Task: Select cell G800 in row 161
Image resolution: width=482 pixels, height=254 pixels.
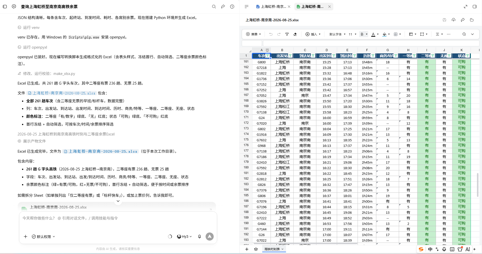Action: point(261,62)
